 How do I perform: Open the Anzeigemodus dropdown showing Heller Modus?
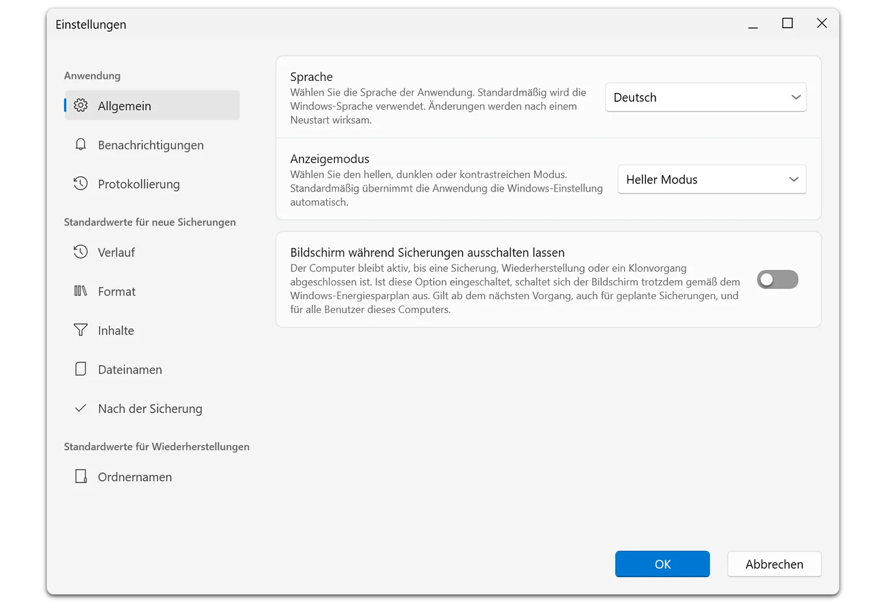[x=712, y=179]
